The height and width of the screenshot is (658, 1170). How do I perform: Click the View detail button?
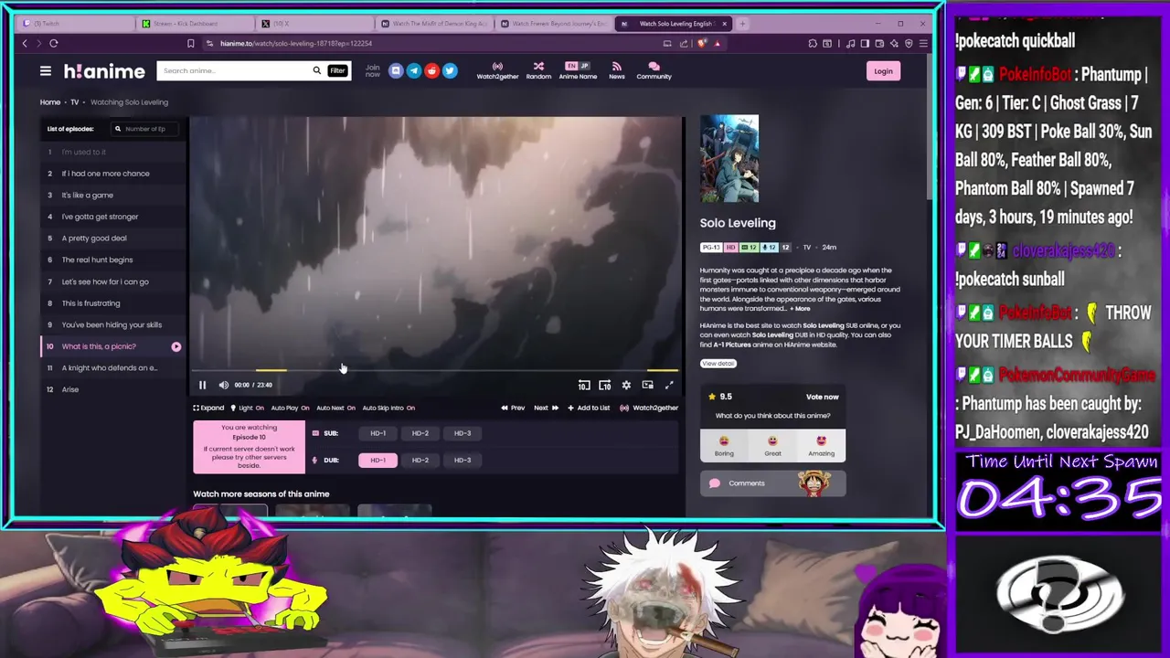(718, 364)
